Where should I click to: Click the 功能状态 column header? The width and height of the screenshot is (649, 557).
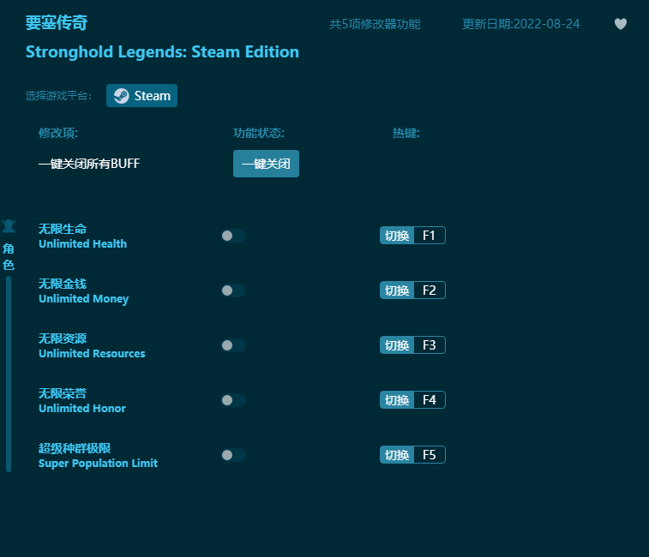point(259,133)
